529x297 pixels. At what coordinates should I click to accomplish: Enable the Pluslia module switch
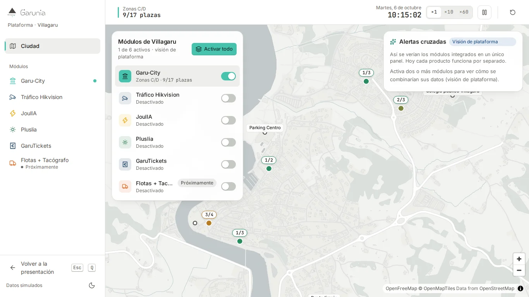(x=228, y=142)
